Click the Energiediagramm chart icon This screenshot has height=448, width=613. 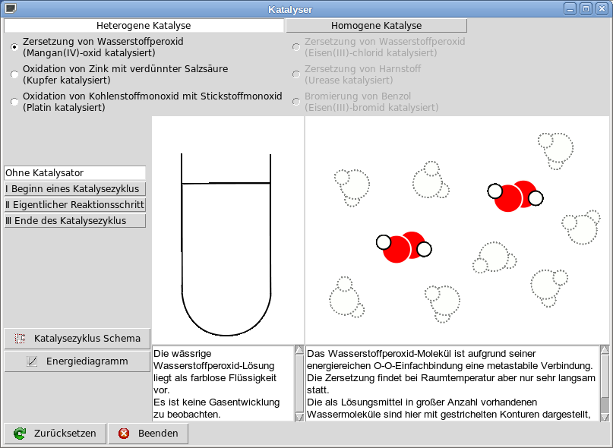pos(32,361)
